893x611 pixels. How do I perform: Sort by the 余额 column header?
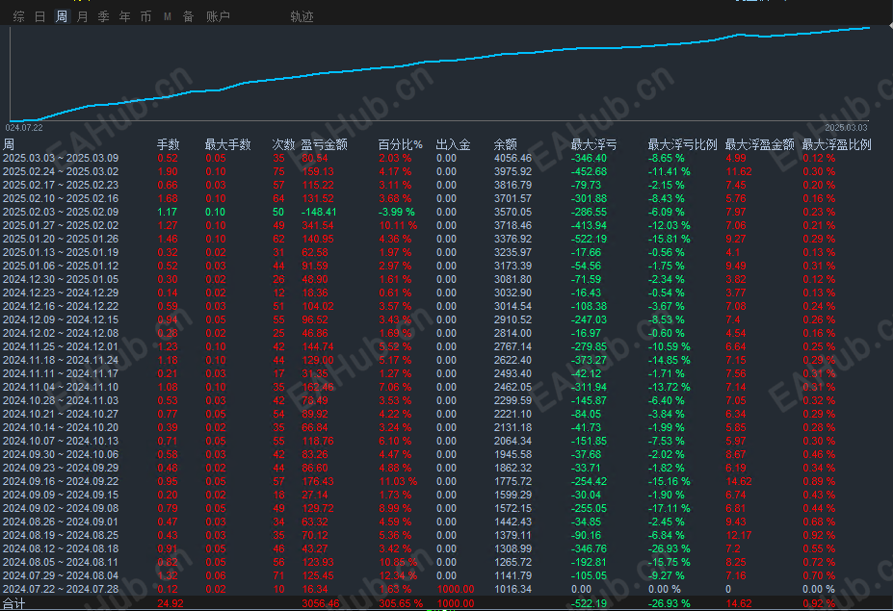pyautogui.click(x=505, y=144)
